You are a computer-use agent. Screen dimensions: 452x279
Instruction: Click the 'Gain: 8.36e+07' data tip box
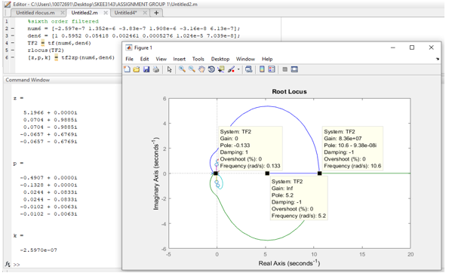tap(352, 149)
